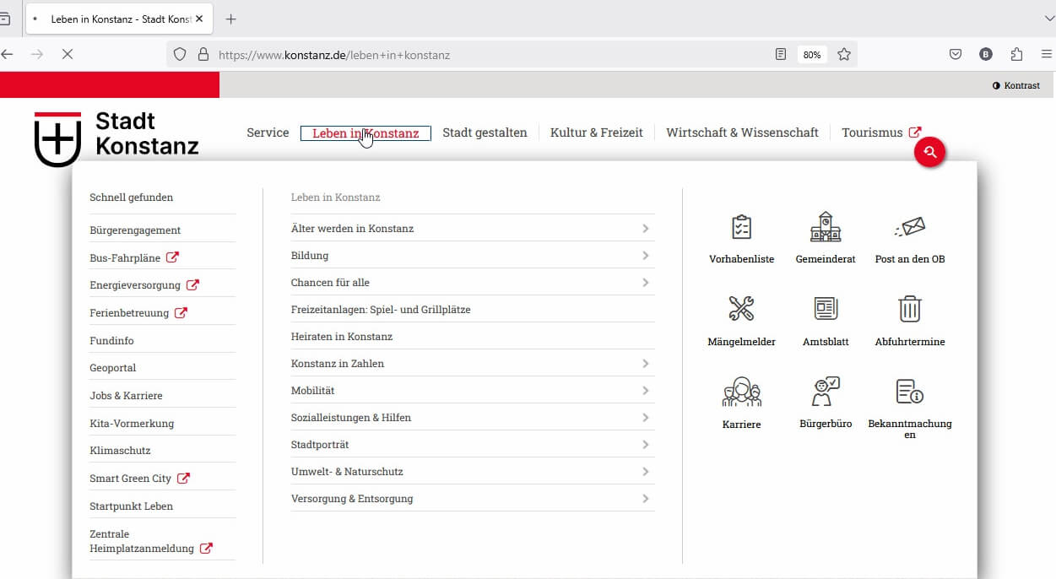
Task: Open Kultur & Freizeit menu
Action: point(597,133)
